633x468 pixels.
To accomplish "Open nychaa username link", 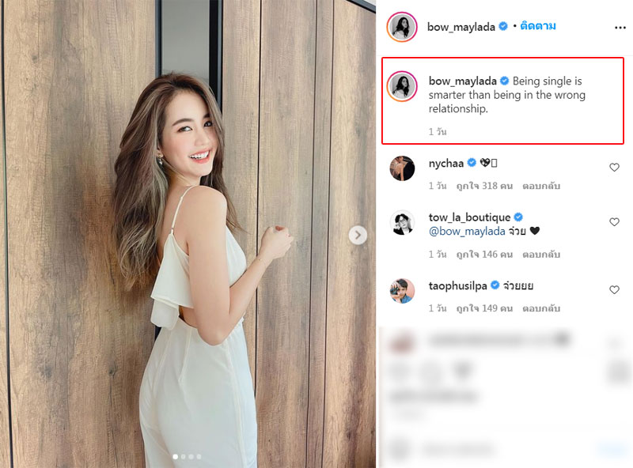I will [x=446, y=164].
